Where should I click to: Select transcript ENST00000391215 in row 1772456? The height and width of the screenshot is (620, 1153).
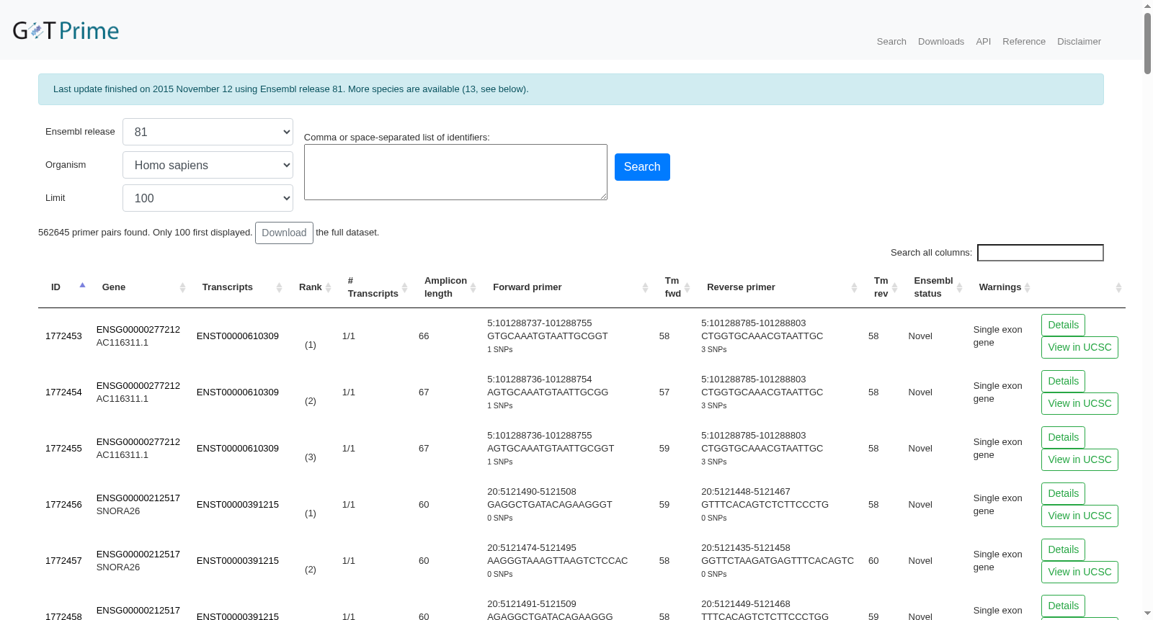pos(238,505)
